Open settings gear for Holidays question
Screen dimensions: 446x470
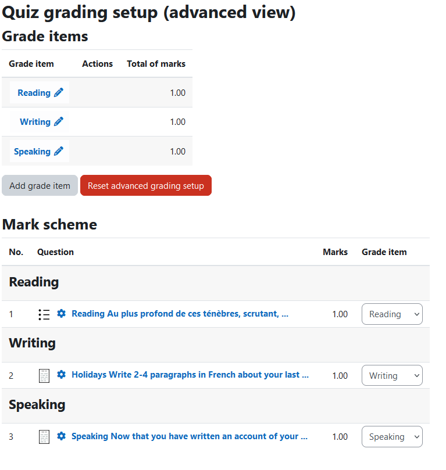tap(61, 375)
